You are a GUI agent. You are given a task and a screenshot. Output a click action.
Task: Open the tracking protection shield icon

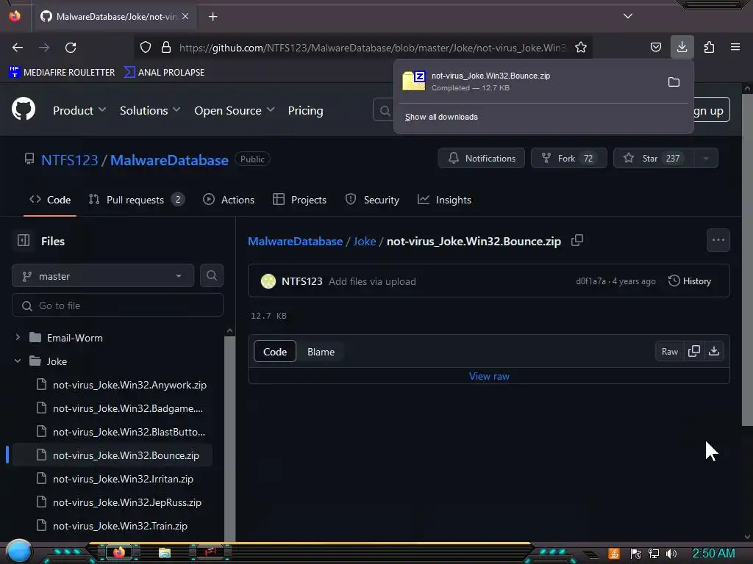[x=146, y=47]
